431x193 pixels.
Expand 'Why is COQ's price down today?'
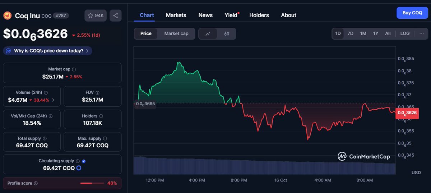[47, 51]
